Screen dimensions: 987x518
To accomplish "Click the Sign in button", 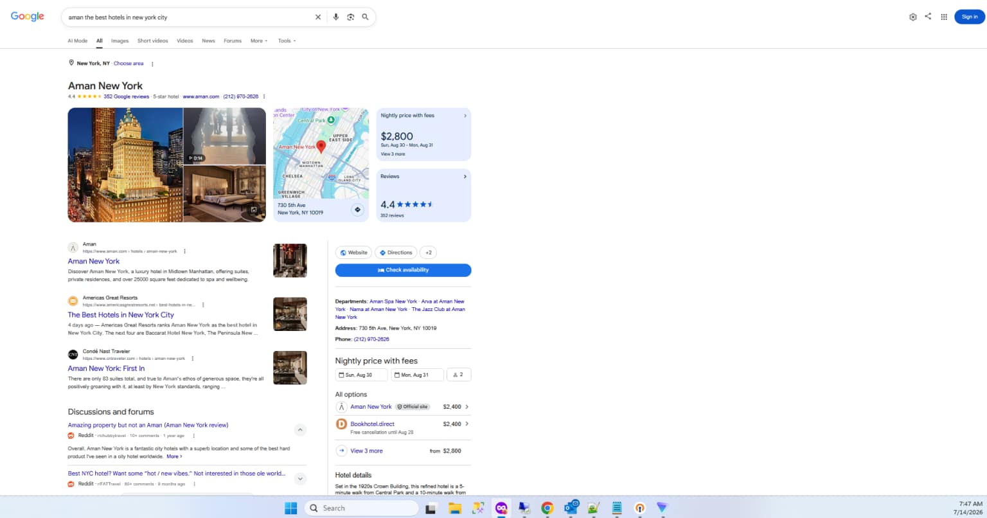I will tap(970, 17).
